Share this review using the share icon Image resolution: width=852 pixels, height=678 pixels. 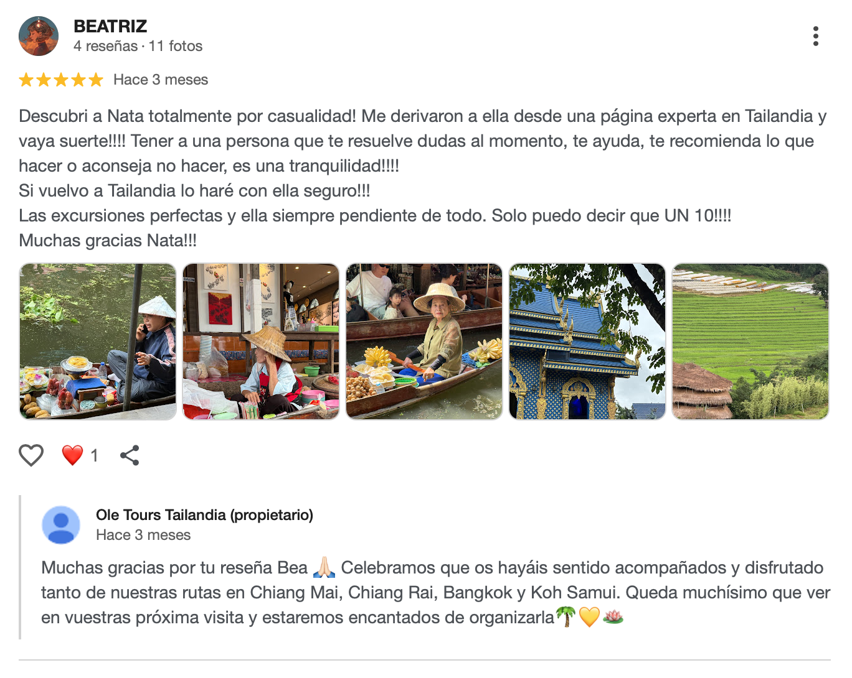click(x=130, y=455)
